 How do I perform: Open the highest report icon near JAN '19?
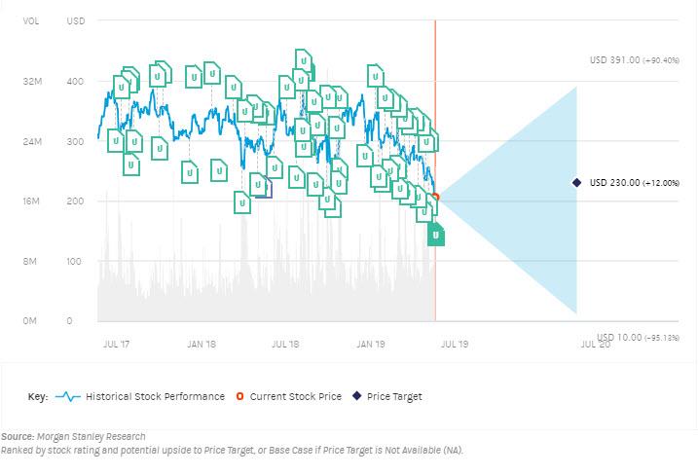375,76
